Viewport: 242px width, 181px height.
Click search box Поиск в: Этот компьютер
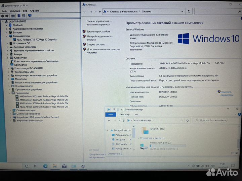216,120
